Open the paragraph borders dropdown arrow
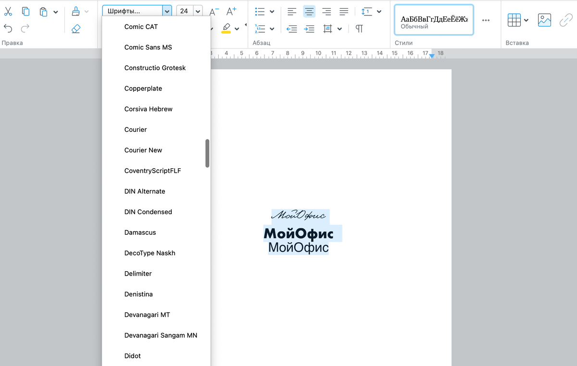The image size is (577, 366). pyautogui.click(x=339, y=29)
